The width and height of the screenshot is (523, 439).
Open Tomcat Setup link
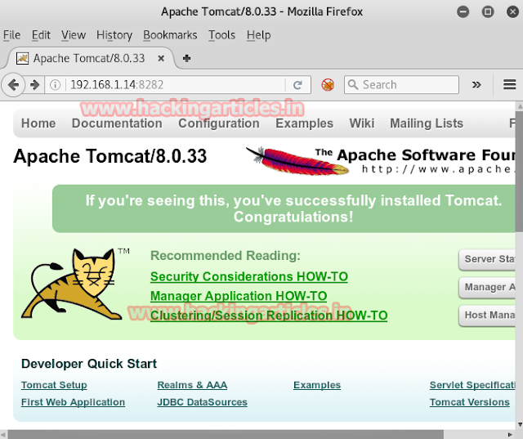click(x=54, y=385)
